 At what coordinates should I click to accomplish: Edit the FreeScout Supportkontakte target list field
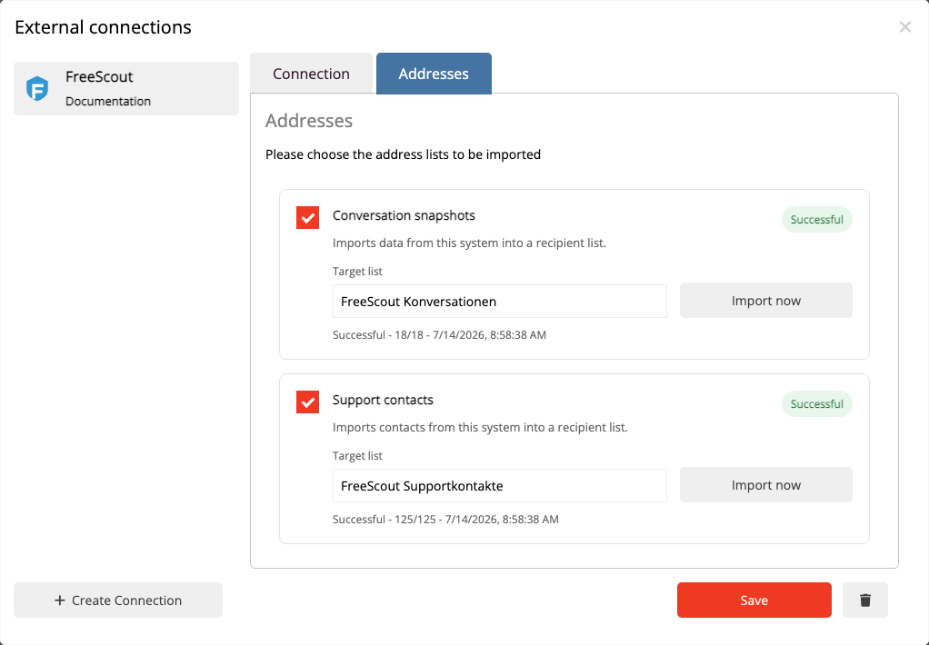(x=499, y=486)
